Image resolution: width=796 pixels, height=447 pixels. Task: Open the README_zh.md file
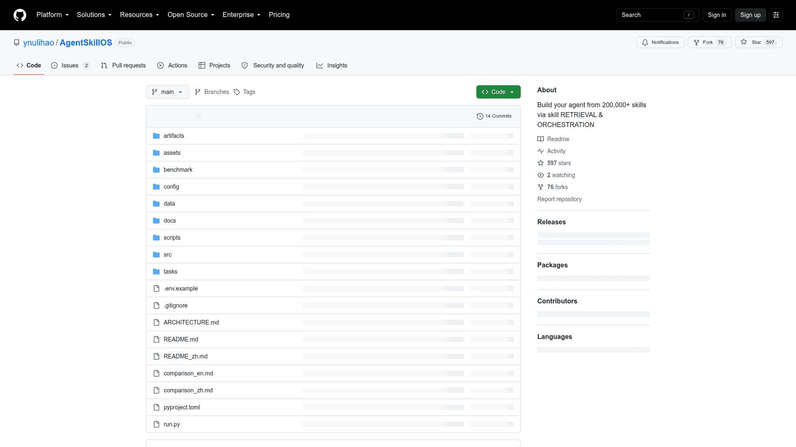(x=186, y=356)
